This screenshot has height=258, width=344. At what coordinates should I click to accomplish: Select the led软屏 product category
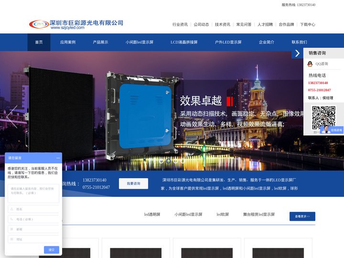pyautogui.click(x=223, y=215)
